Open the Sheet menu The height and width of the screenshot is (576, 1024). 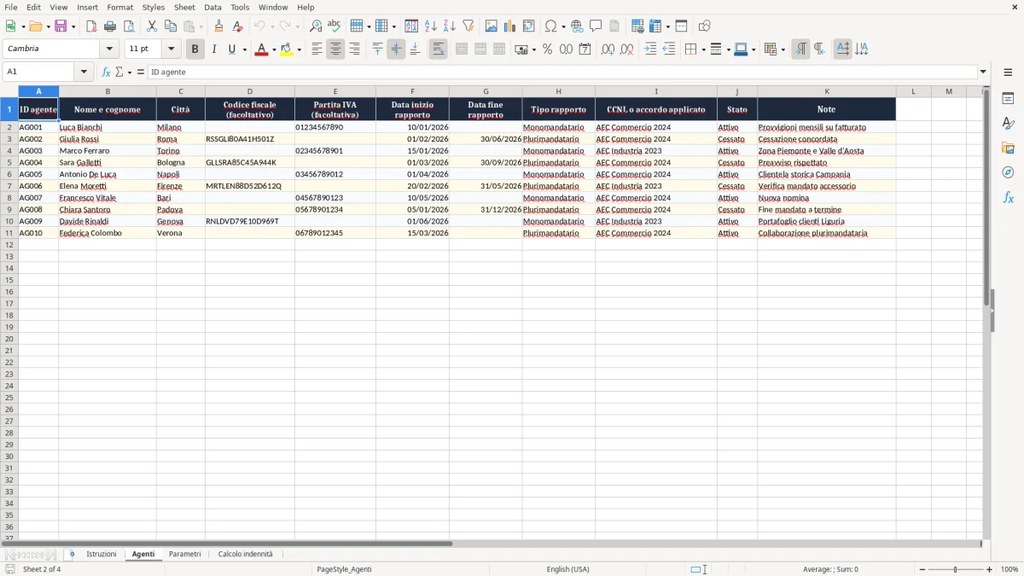point(184,7)
